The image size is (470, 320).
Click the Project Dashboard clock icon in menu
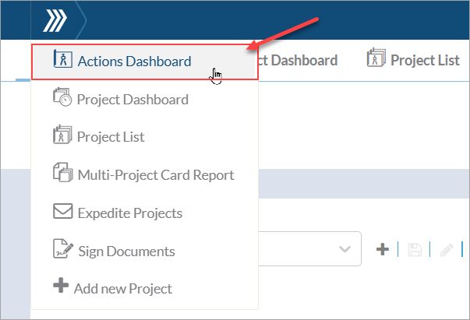tap(62, 100)
